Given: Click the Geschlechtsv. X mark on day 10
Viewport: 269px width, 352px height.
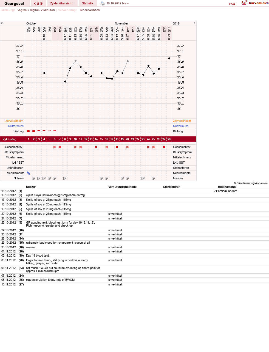Looking at the screenshot, I should [75, 147].
